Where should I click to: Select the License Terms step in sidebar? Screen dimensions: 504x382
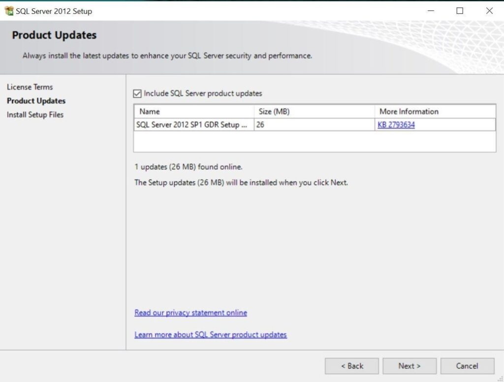[30, 87]
